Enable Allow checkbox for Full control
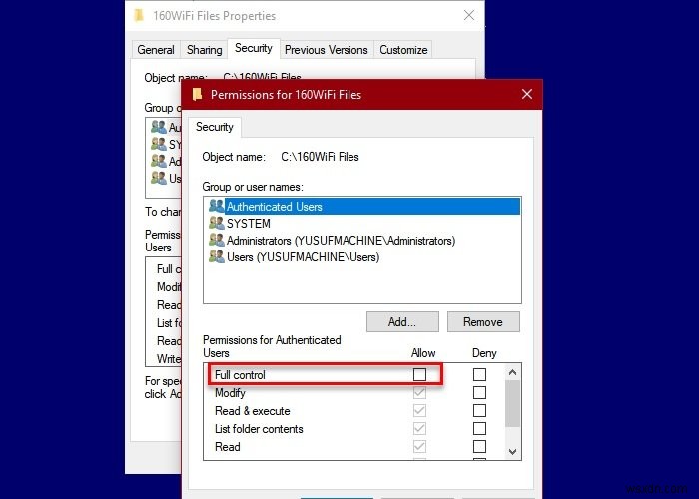This screenshot has width=699, height=499. click(419, 374)
